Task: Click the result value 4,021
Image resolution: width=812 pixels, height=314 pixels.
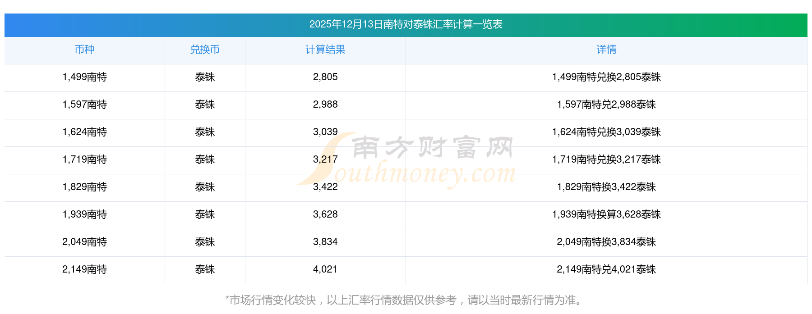Action: pyautogui.click(x=325, y=269)
